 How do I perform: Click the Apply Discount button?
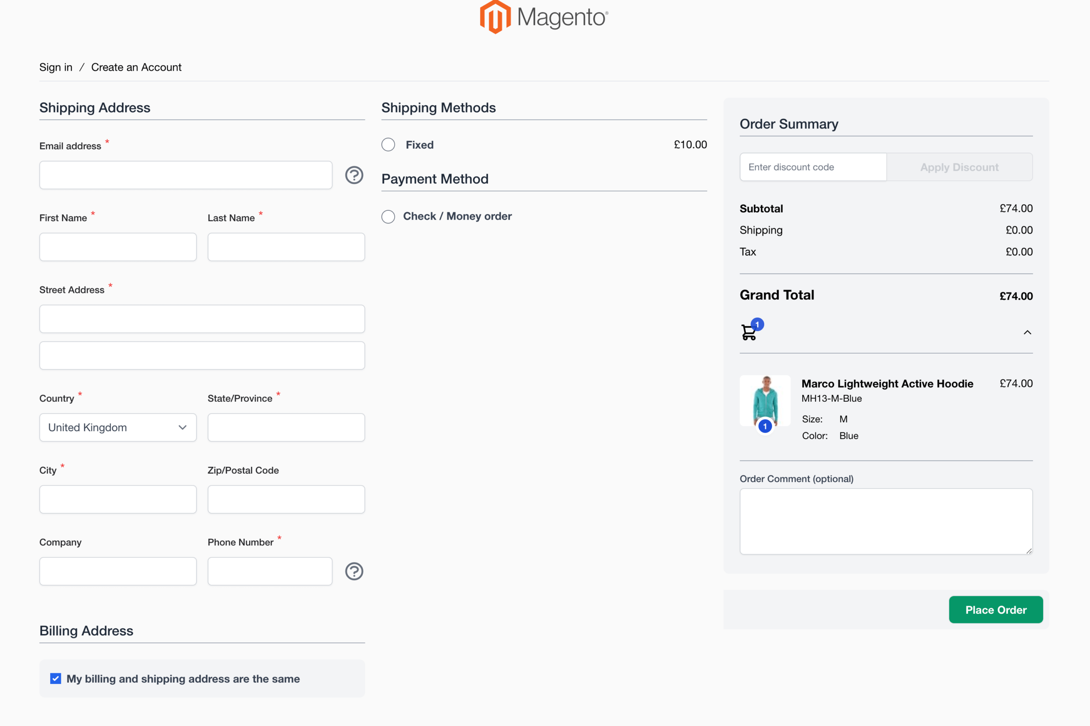tap(960, 167)
